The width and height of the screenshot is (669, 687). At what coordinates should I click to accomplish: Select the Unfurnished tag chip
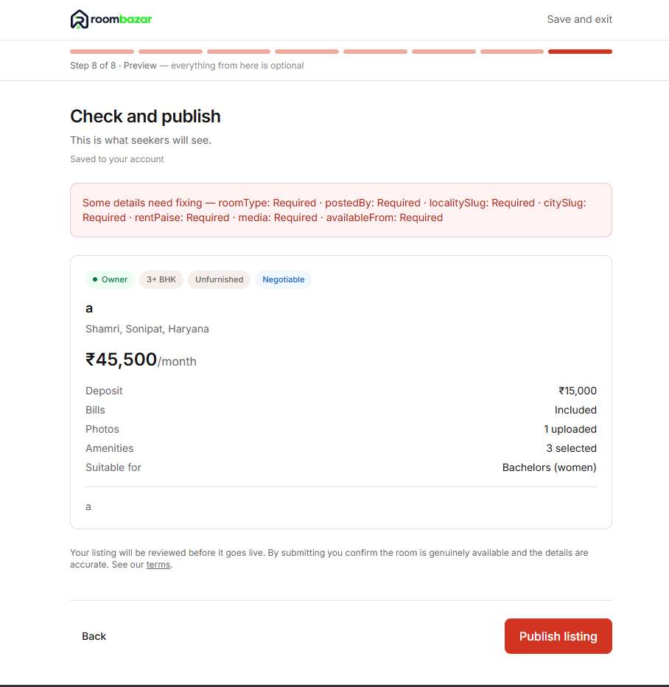[x=219, y=279]
